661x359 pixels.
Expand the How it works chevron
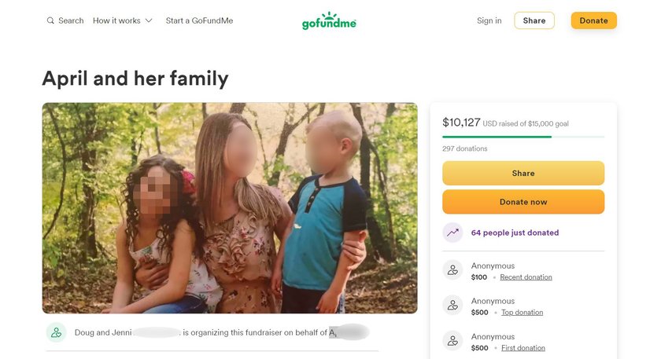tap(149, 20)
